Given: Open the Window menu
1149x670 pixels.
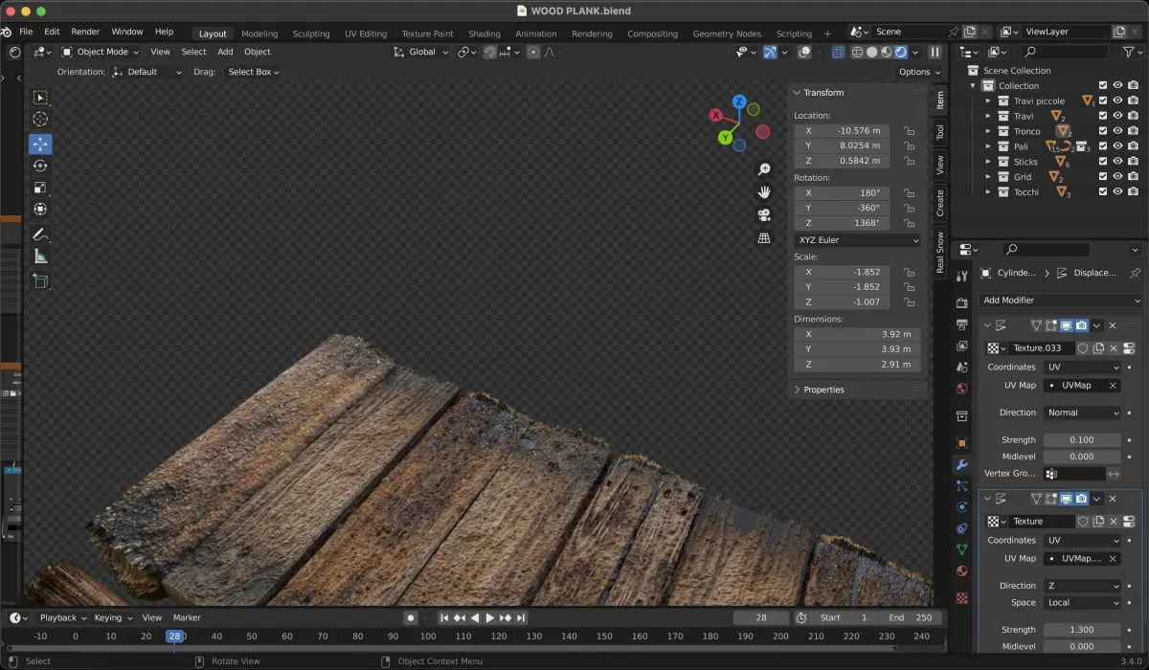Looking at the screenshot, I should click(127, 32).
